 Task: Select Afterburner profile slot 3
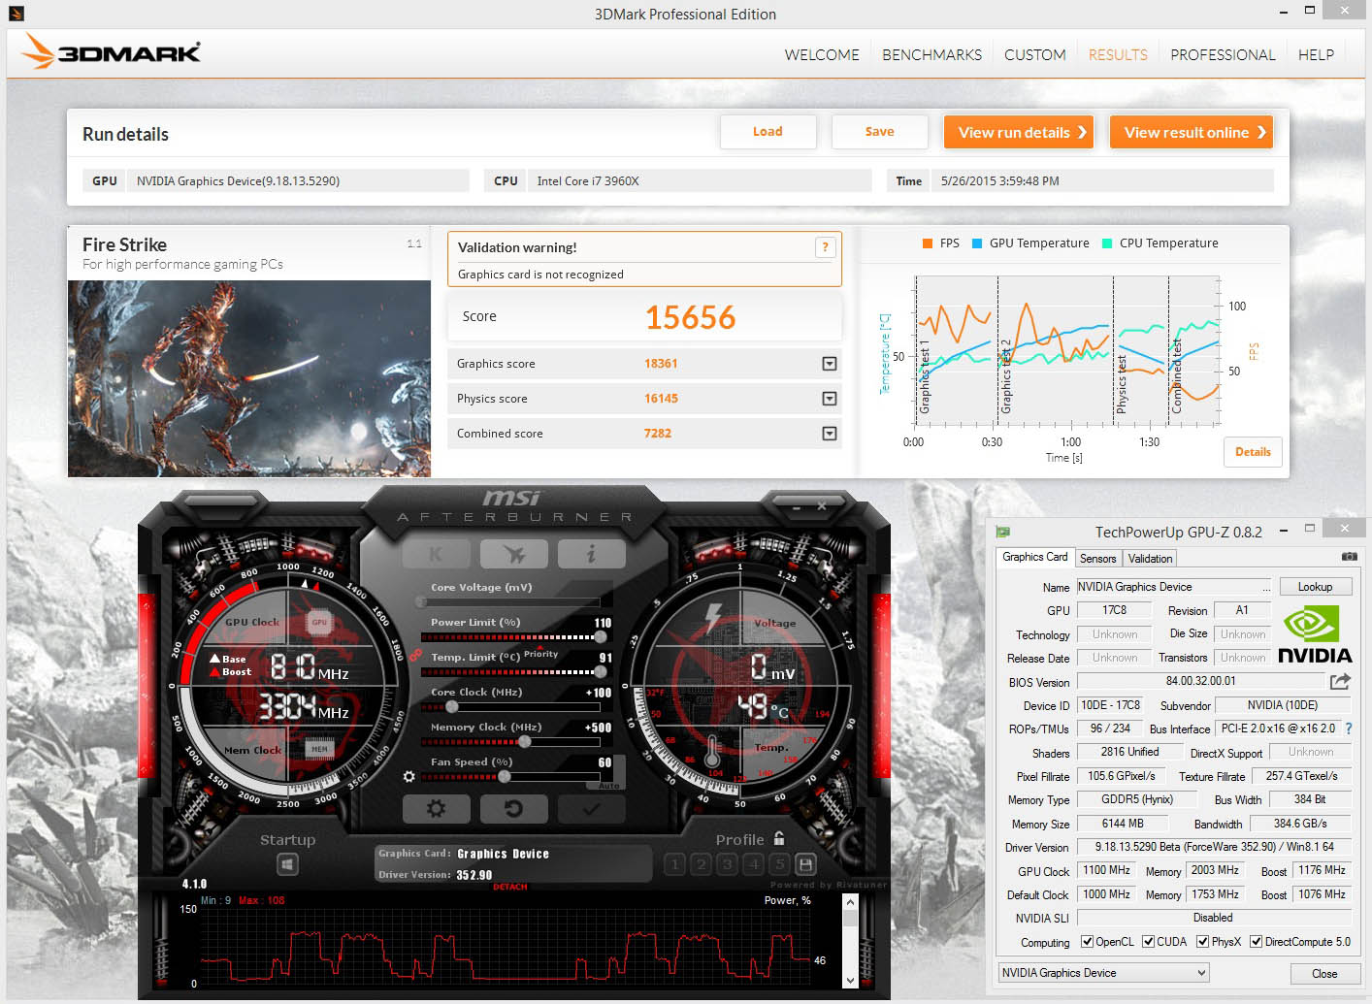click(727, 863)
